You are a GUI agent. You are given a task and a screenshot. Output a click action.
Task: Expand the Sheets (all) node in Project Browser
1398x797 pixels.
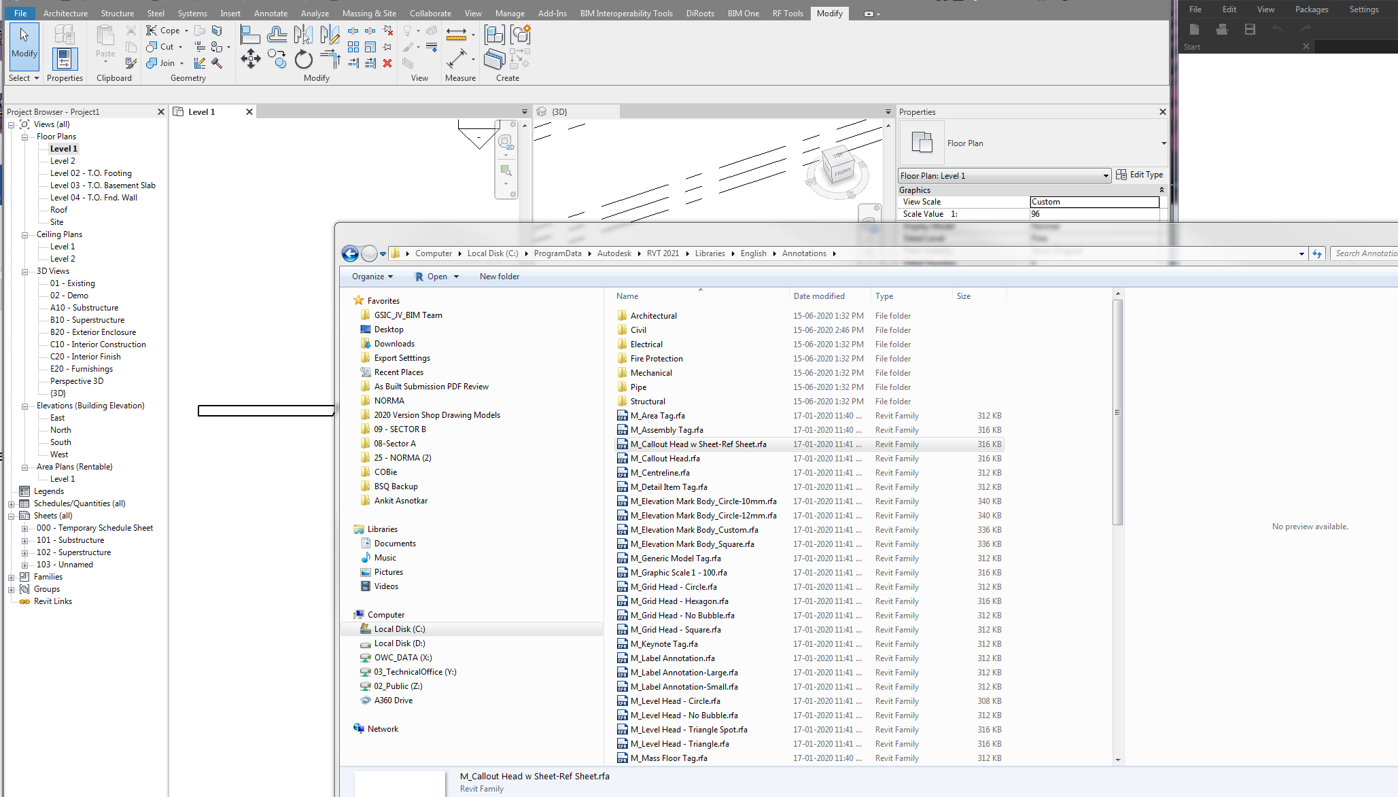pyautogui.click(x=11, y=515)
